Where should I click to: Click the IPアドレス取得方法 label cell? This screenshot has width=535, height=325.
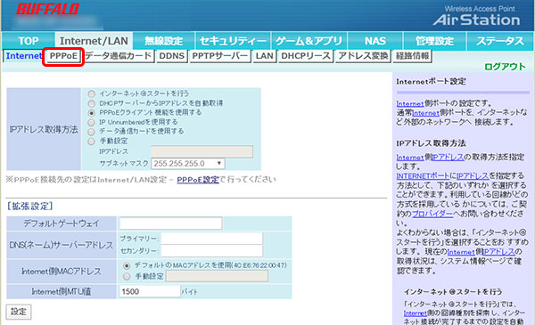44,129
